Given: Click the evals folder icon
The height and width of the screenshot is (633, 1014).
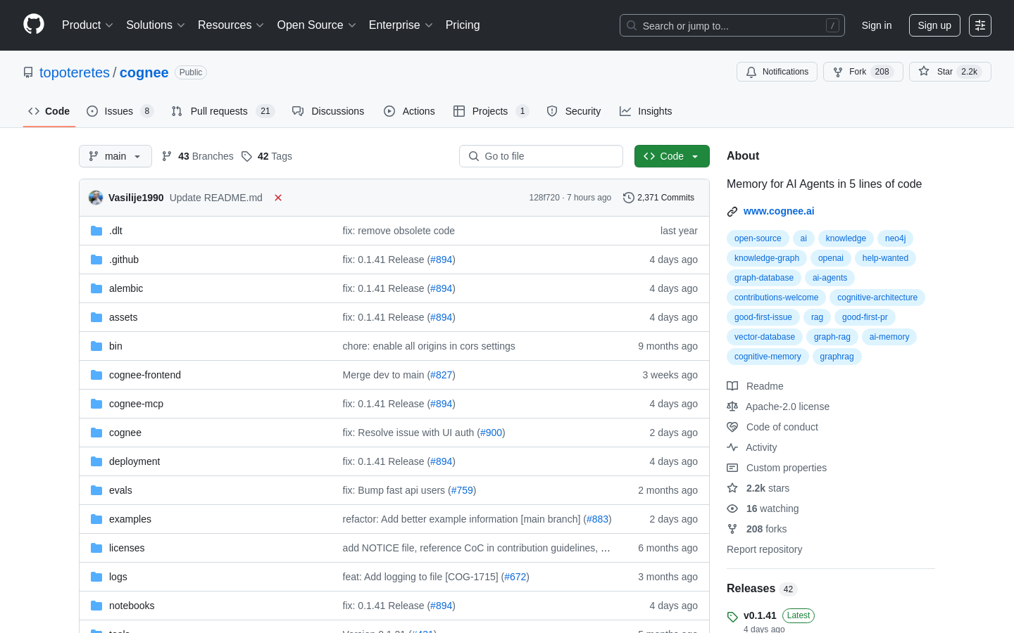Looking at the screenshot, I should coord(96,490).
